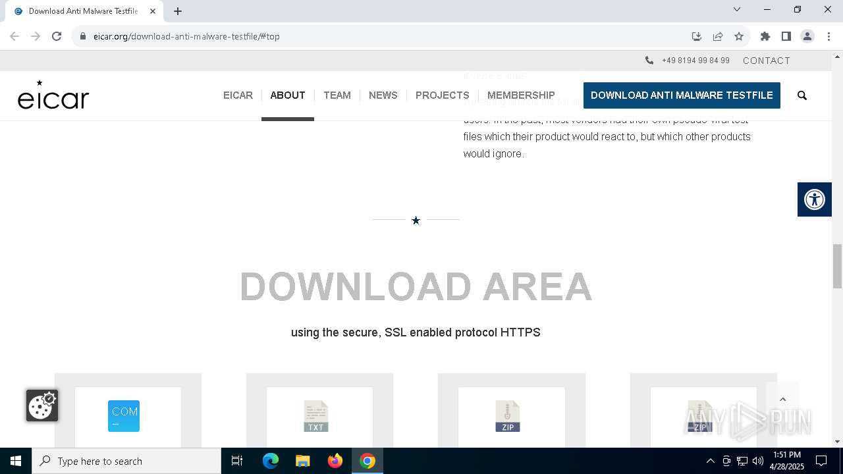Open the TEAM menu item
The width and height of the screenshot is (843, 474).
(x=337, y=95)
